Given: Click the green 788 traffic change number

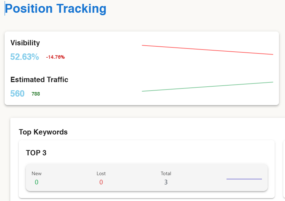Looking at the screenshot, I should (36, 94).
